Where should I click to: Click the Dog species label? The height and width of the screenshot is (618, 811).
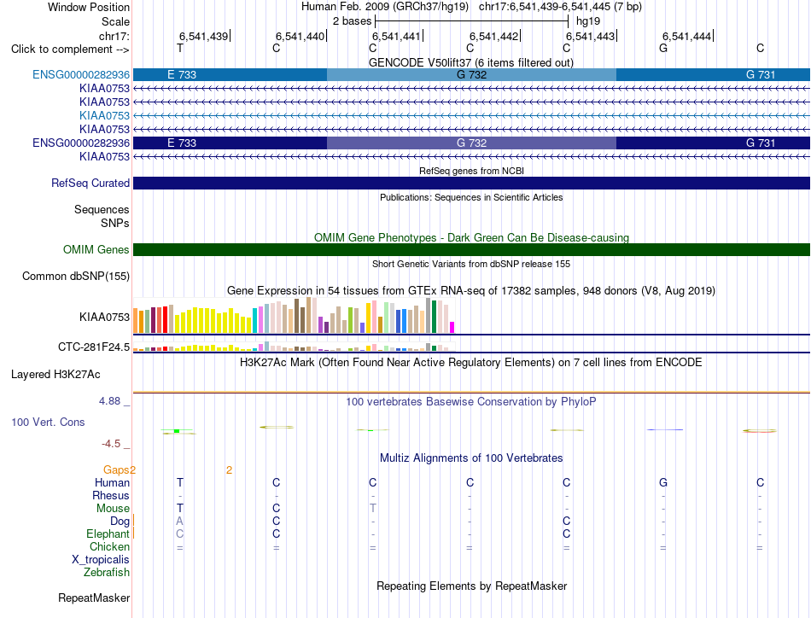(x=120, y=522)
